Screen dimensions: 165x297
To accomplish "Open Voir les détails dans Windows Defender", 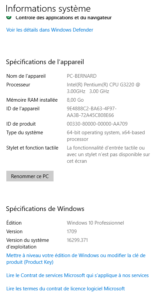I will [x=50, y=30].
